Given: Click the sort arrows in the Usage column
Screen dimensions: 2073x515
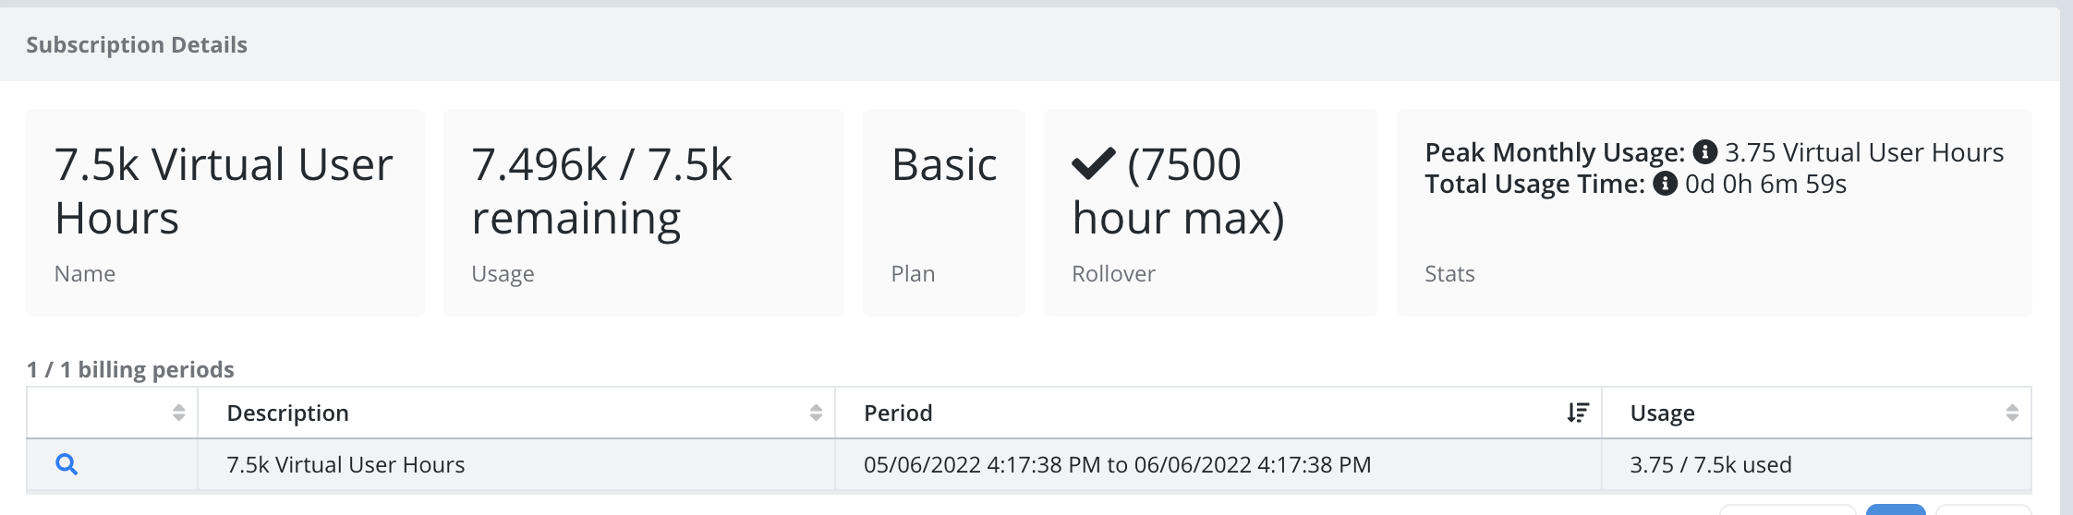Looking at the screenshot, I should 2012,413.
